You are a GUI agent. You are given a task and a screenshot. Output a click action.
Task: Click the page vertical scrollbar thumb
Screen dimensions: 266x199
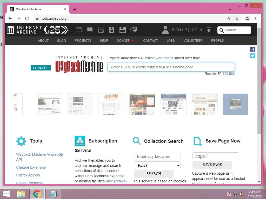click(x=259, y=81)
